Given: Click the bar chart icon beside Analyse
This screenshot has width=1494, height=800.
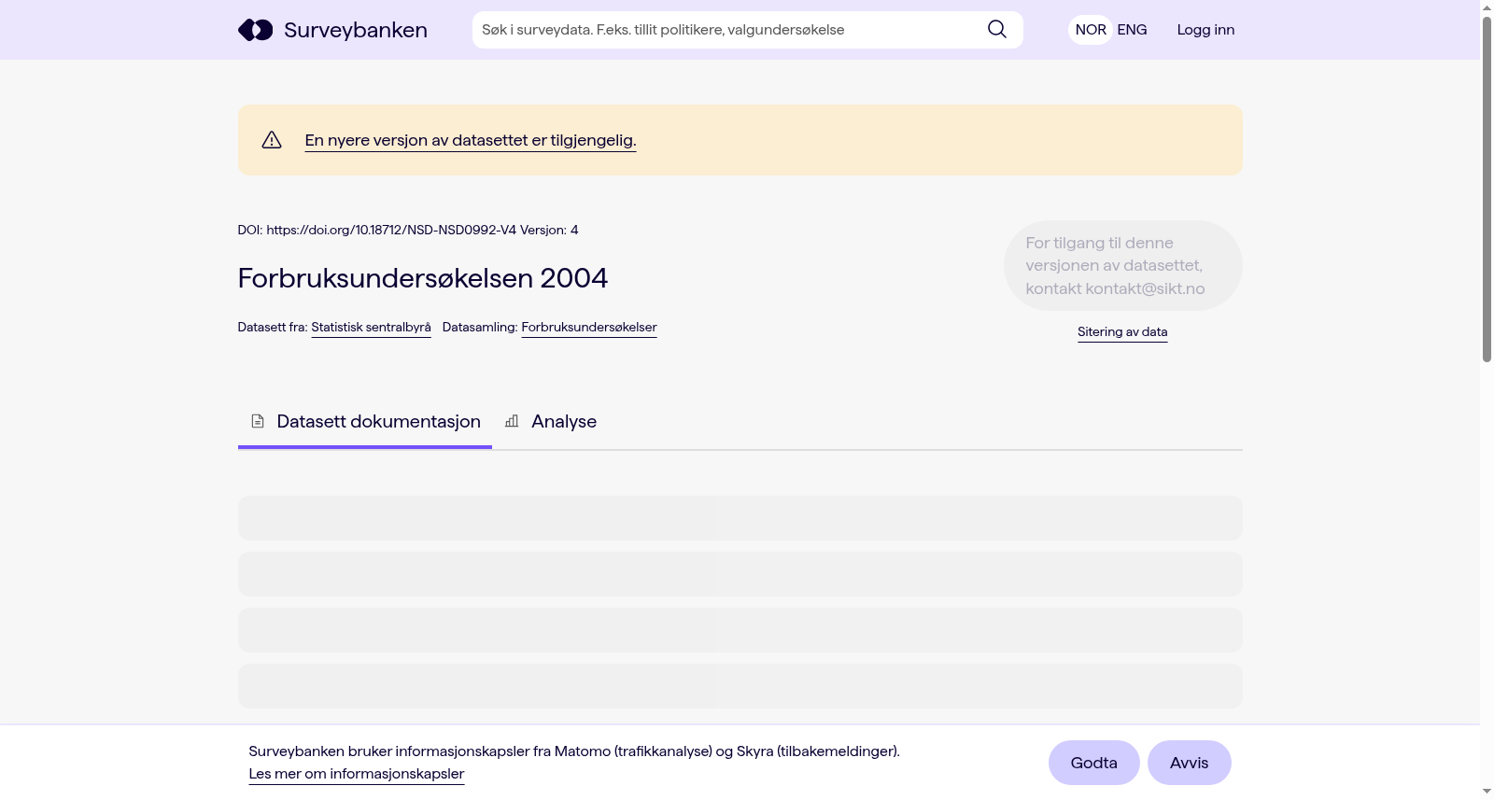Looking at the screenshot, I should point(512,421).
